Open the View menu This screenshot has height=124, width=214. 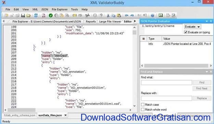26,10
